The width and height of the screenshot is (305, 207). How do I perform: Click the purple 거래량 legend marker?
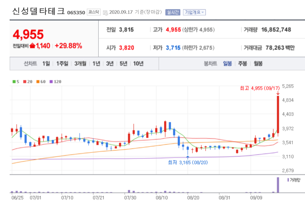tap(288, 180)
